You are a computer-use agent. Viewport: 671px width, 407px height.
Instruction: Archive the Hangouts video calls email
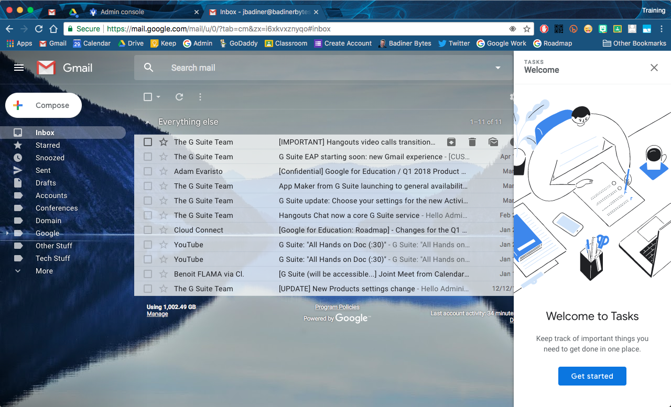pyautogui.click(x=451, y=142)
